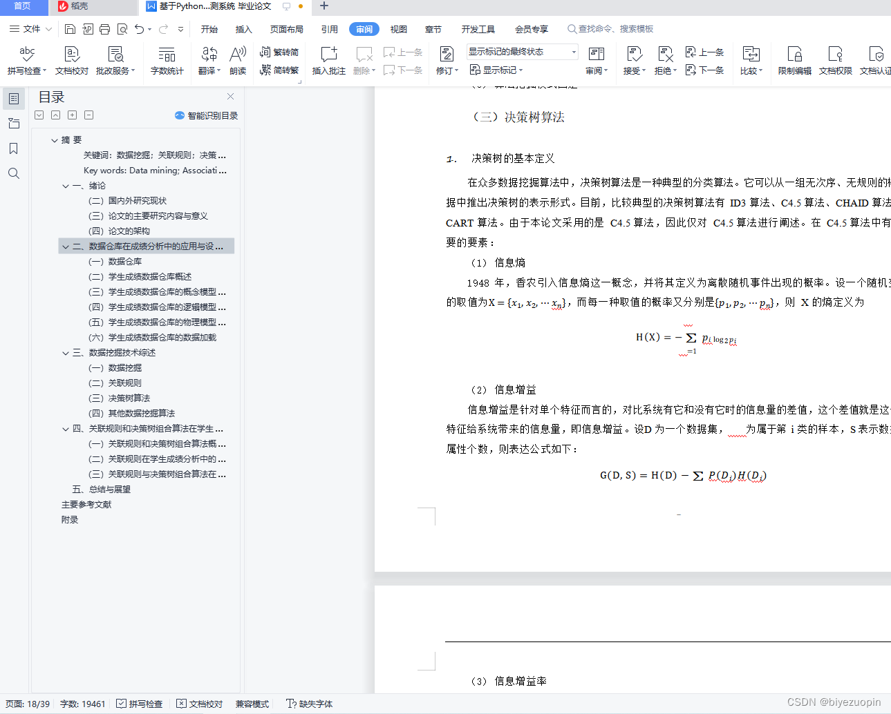Screen dimensions: 891x714
Task: Start 朗读 read aloud
Action: click(238, 61)
